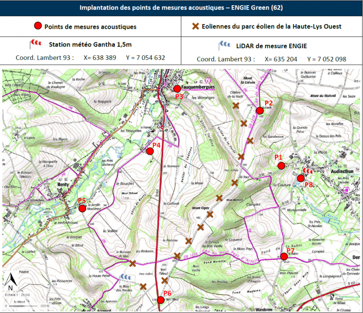Viewport: 363px width, 313px height.
Task: Select the blue LiDAR marker on the map
Action: click(x=126, y=277)
